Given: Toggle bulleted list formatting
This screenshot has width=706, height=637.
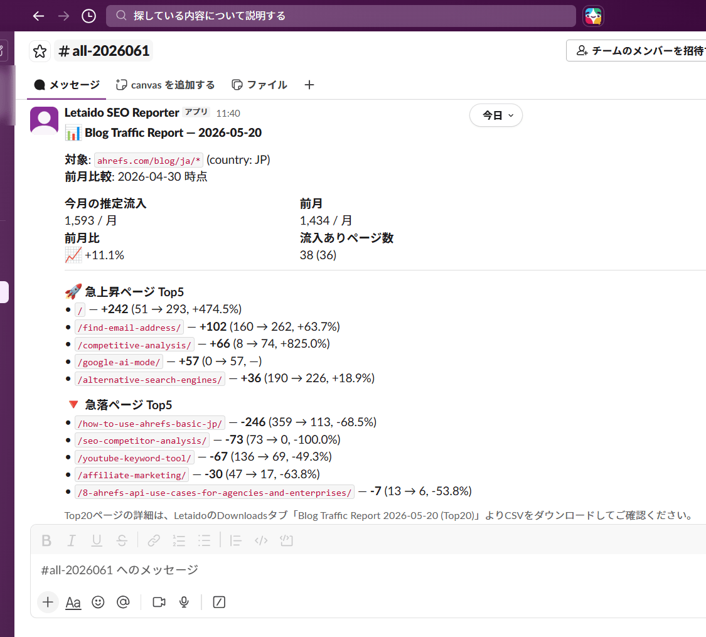Looking at the screenshot, I should click(x=205, y=540).
